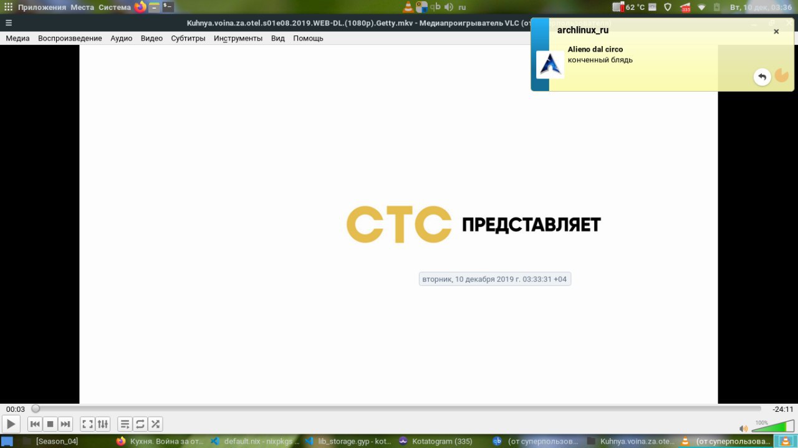
Task: Switch to the Firefox Кухня. Война за отель window
Action: [160, 441]
